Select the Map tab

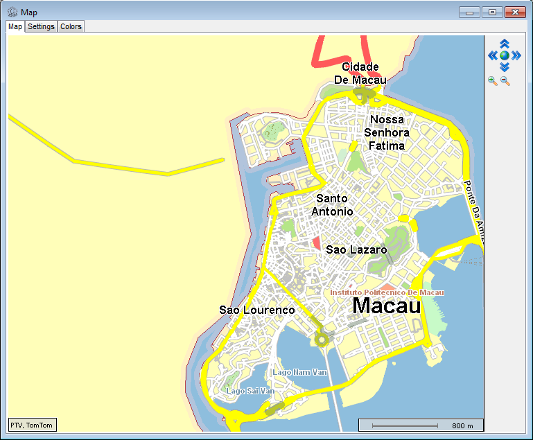click(x=15, y=26)
